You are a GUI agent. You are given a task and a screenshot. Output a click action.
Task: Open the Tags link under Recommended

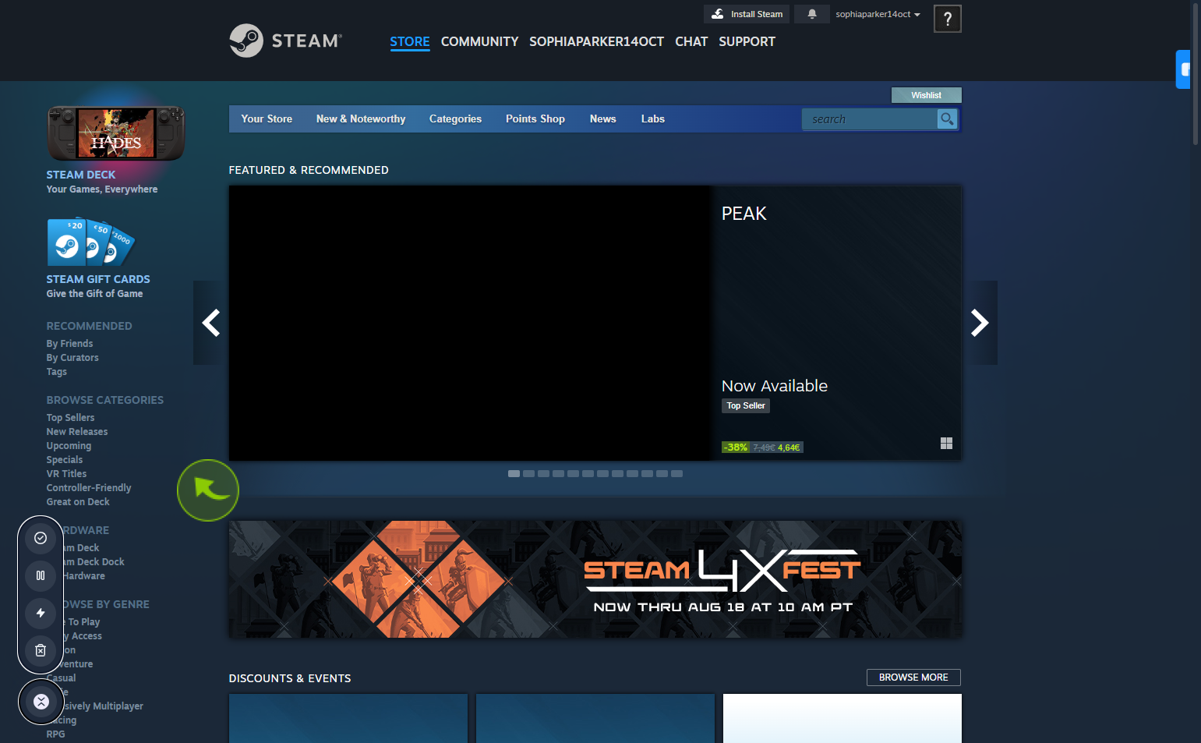(x=56, y=372)
